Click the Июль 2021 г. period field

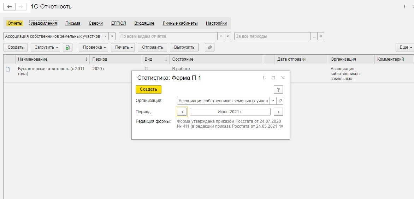click(x=230, y=112)
